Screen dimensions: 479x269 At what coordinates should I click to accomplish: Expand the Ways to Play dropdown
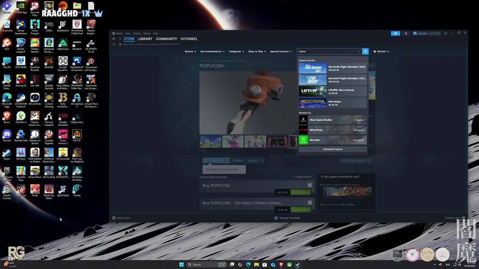pos(257,52)
